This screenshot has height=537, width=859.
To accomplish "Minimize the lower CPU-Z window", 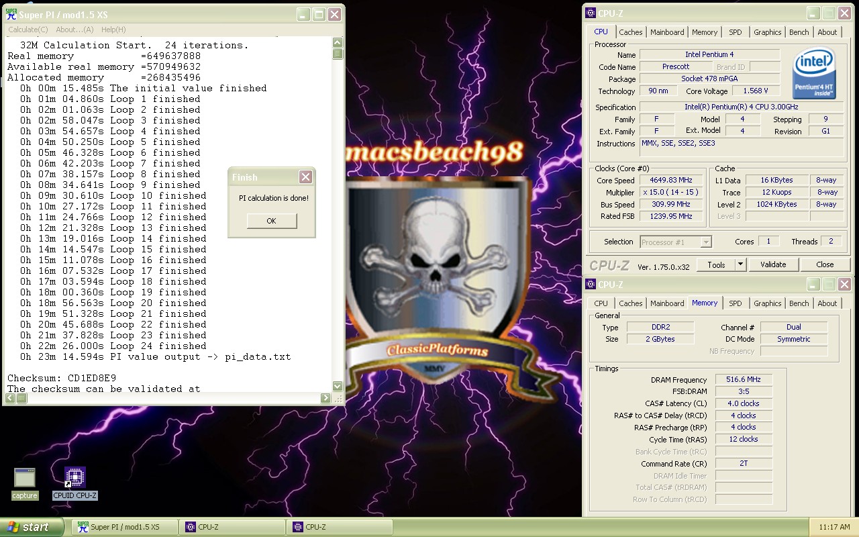I will (x=813, y=284).
